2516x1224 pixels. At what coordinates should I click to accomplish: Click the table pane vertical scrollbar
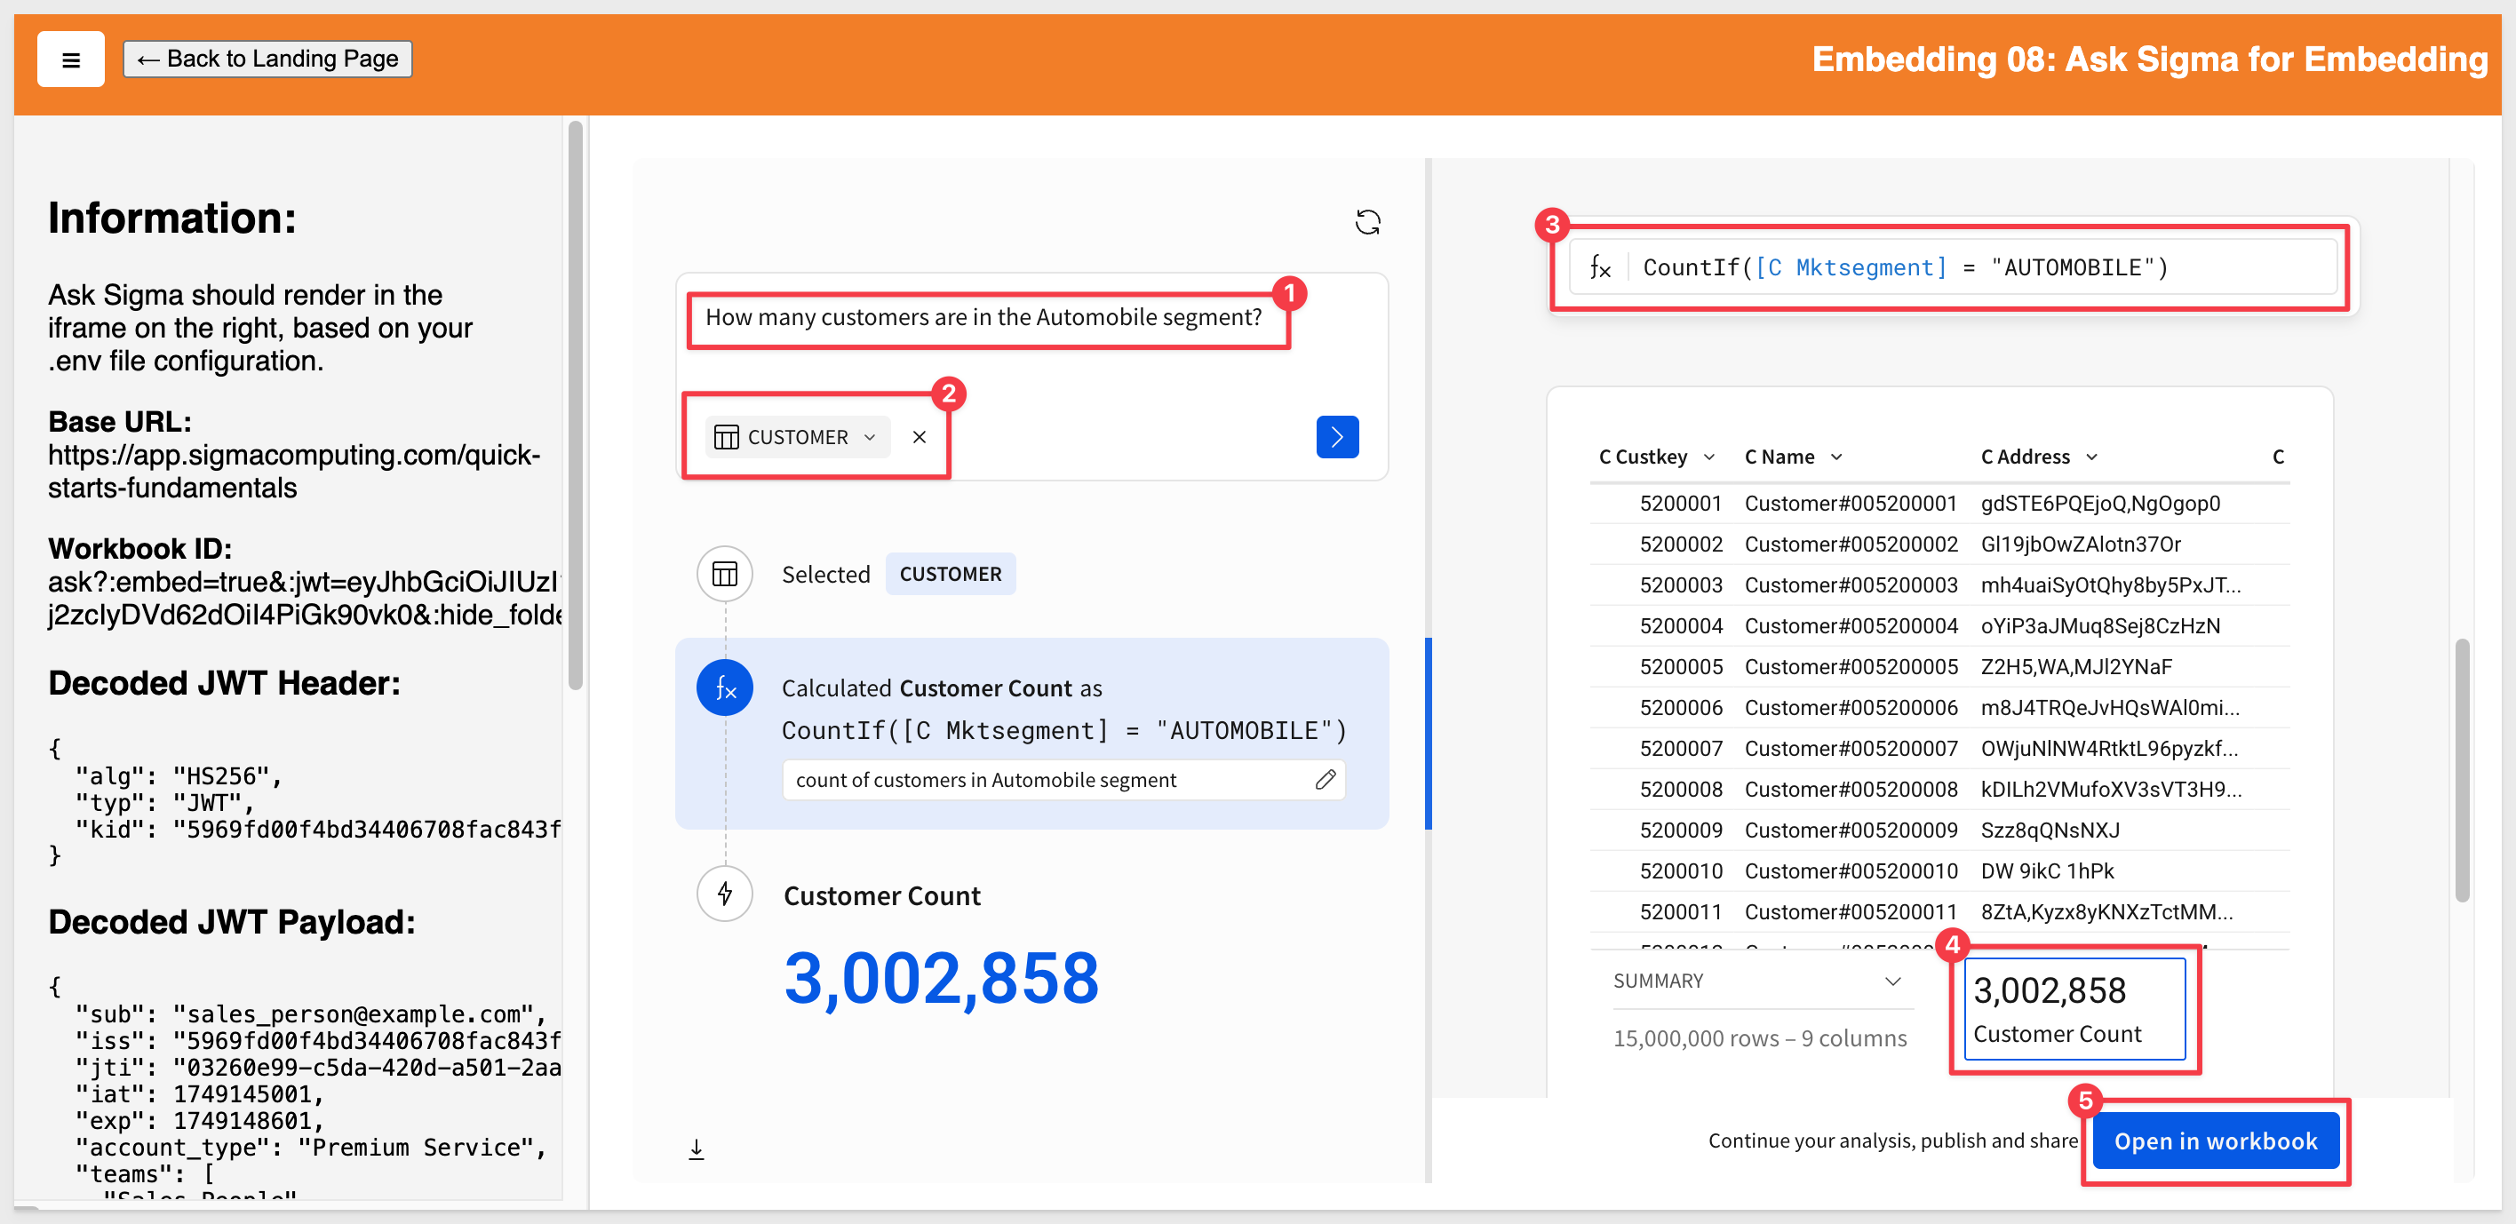2461,770
